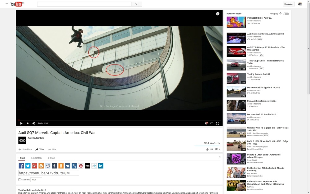The image size is (310, 194).
Task: Click the start time 0:00 field
Action: point(36,180)
